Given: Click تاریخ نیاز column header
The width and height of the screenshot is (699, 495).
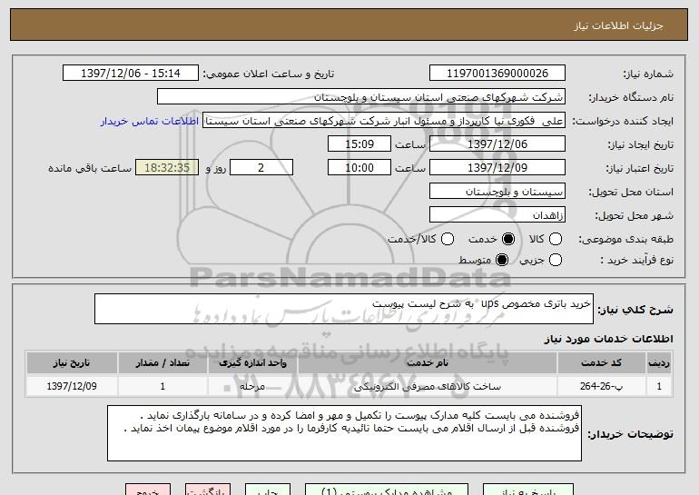Looking at the screenshot, I should point(72,363).
